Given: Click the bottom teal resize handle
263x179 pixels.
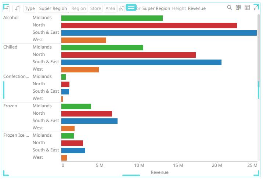Looking at the screenshot, I should coord(131,175).
